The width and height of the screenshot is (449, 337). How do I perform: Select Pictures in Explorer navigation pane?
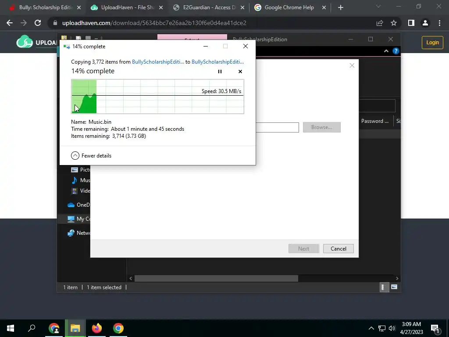80,170
